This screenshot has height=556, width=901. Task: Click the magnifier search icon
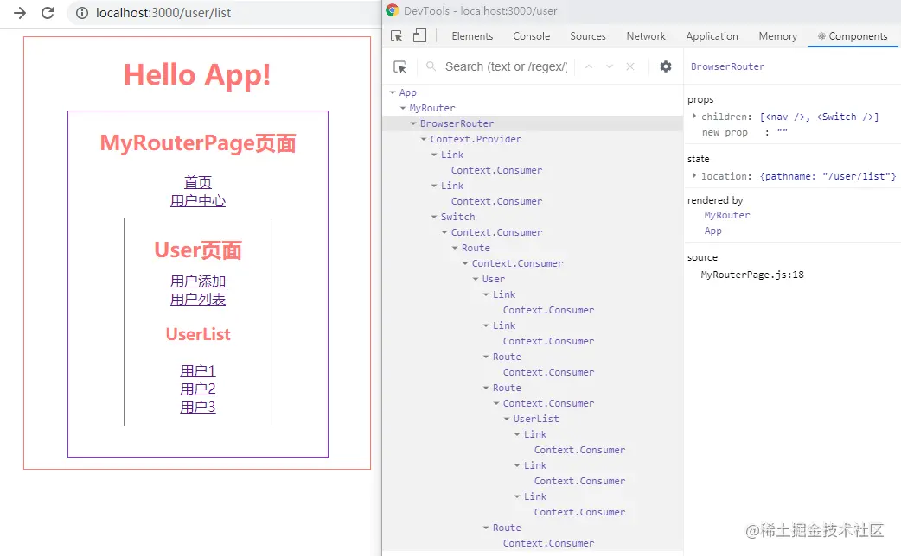tap(431, 66)
